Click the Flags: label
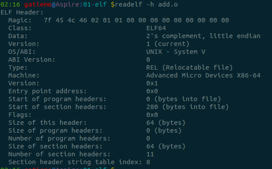272x169 pixels. tap(20, 115)
